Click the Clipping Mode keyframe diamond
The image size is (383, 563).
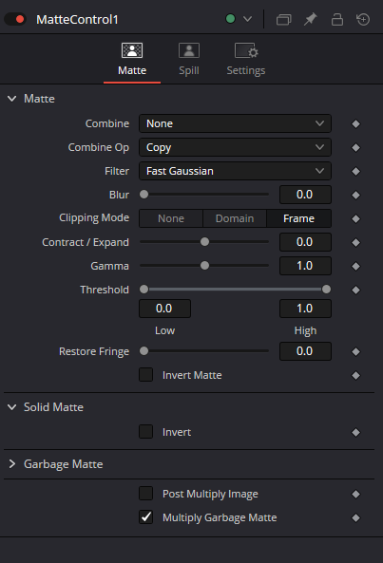355,218
